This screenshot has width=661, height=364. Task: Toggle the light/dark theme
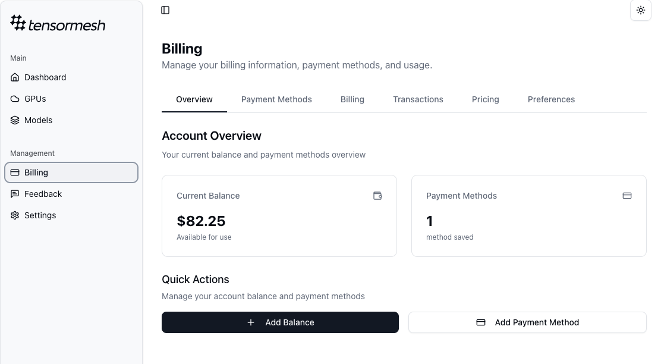pos(641,10)
